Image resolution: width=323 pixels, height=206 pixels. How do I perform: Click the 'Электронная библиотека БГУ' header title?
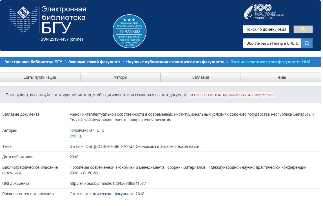[x=64, y=19]
